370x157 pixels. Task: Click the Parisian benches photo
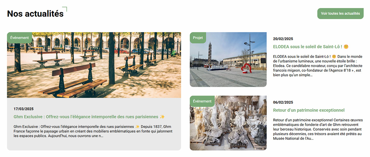94,65
